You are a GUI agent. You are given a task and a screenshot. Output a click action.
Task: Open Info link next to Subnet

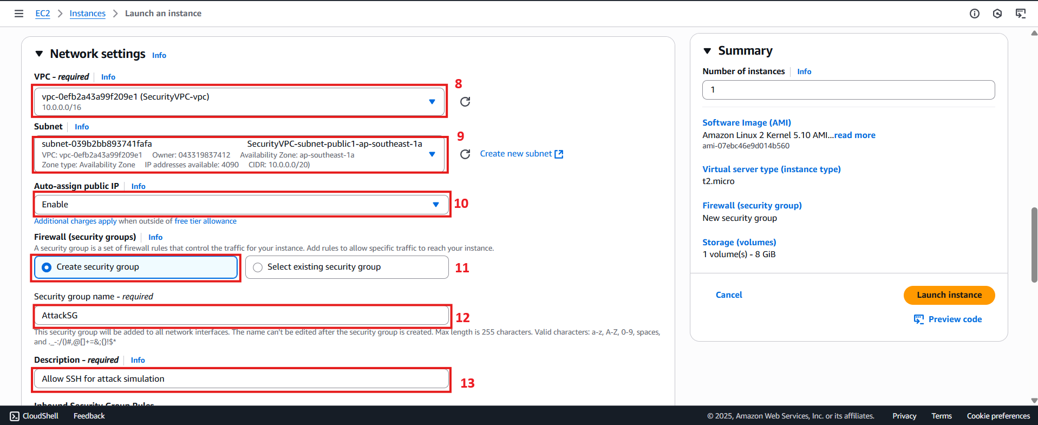82,127
